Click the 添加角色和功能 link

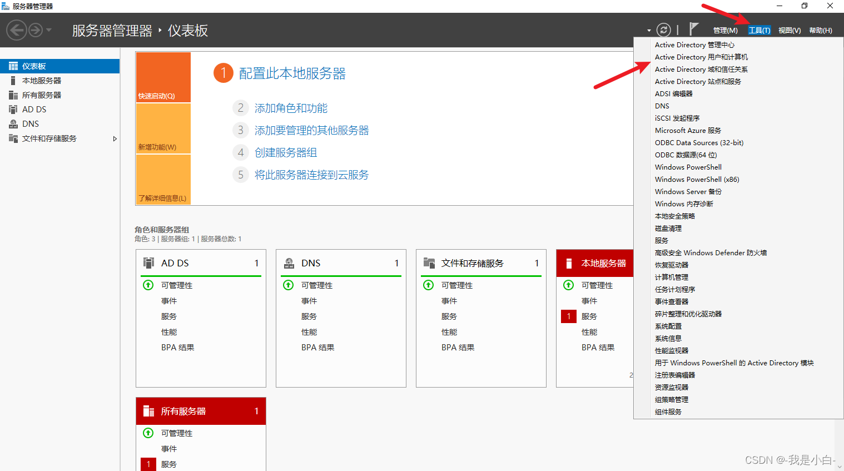pos(291,108)
